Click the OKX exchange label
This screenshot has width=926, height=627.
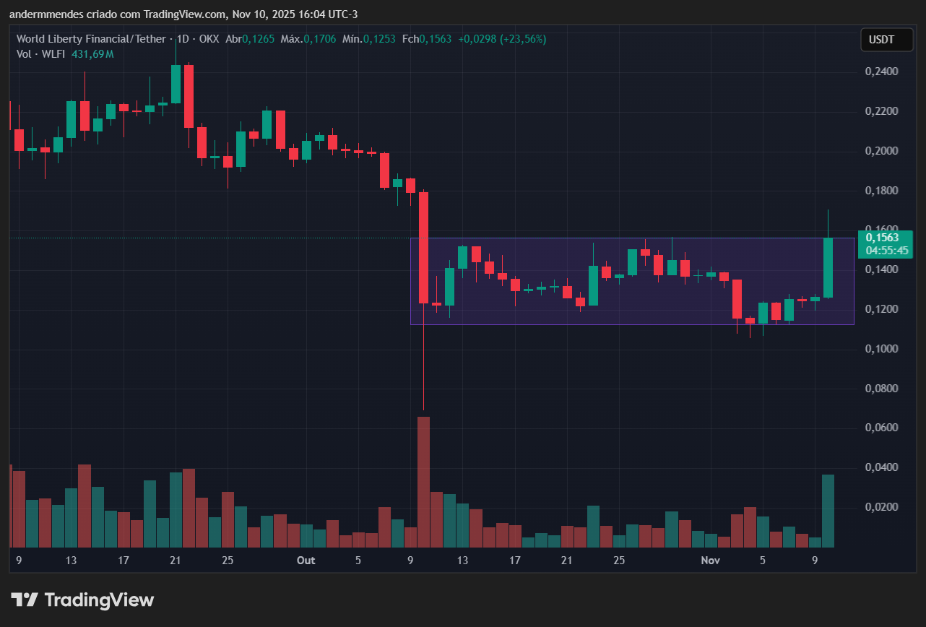[x=209, y=39]
